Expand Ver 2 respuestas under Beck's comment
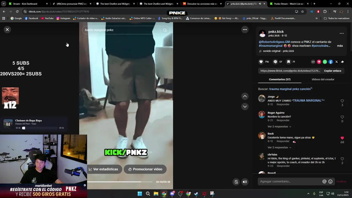 pos(279,147)
